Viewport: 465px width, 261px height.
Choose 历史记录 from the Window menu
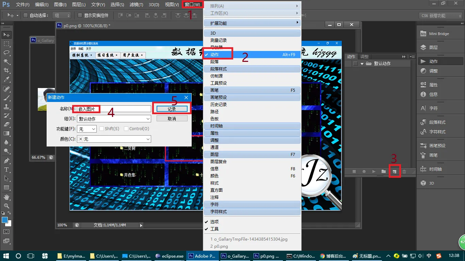(252, 104)
